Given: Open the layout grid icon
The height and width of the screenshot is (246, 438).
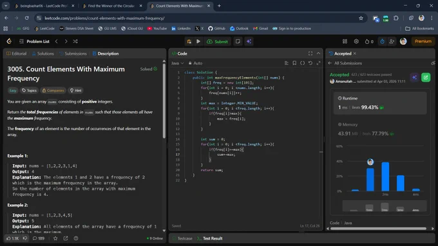Looking at the screenshot, I should coord(345,41).
